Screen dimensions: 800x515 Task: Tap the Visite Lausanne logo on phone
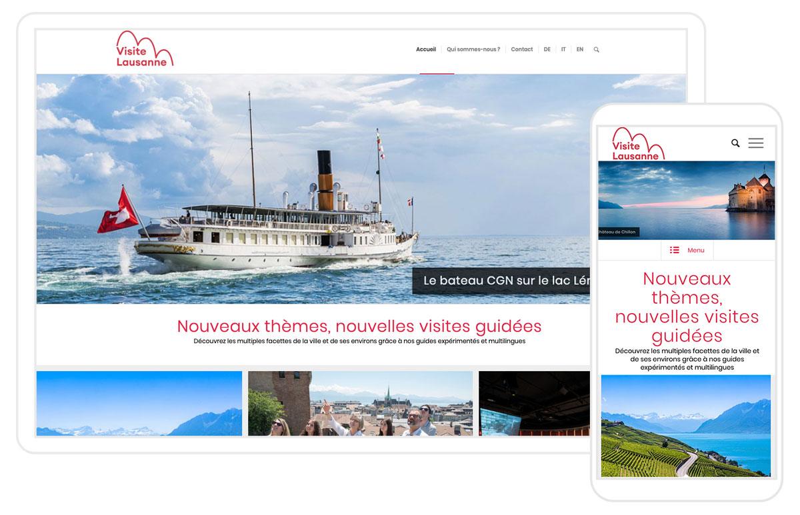pyautogui.click(x=638, y=144)
